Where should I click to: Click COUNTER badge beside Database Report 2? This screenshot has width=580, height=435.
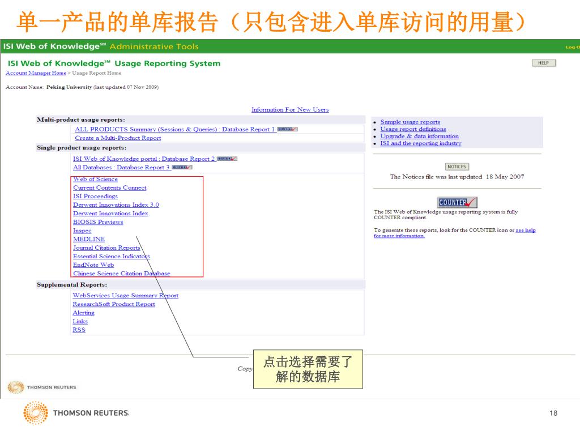(x=227, y=159)
